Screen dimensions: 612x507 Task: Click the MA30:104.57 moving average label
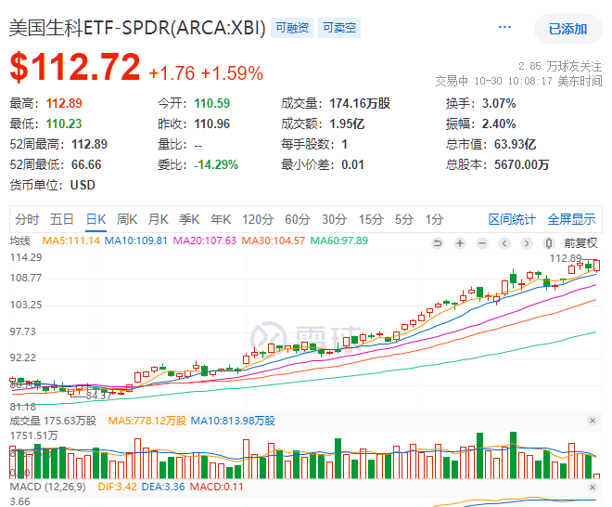(x=274, y=240)
